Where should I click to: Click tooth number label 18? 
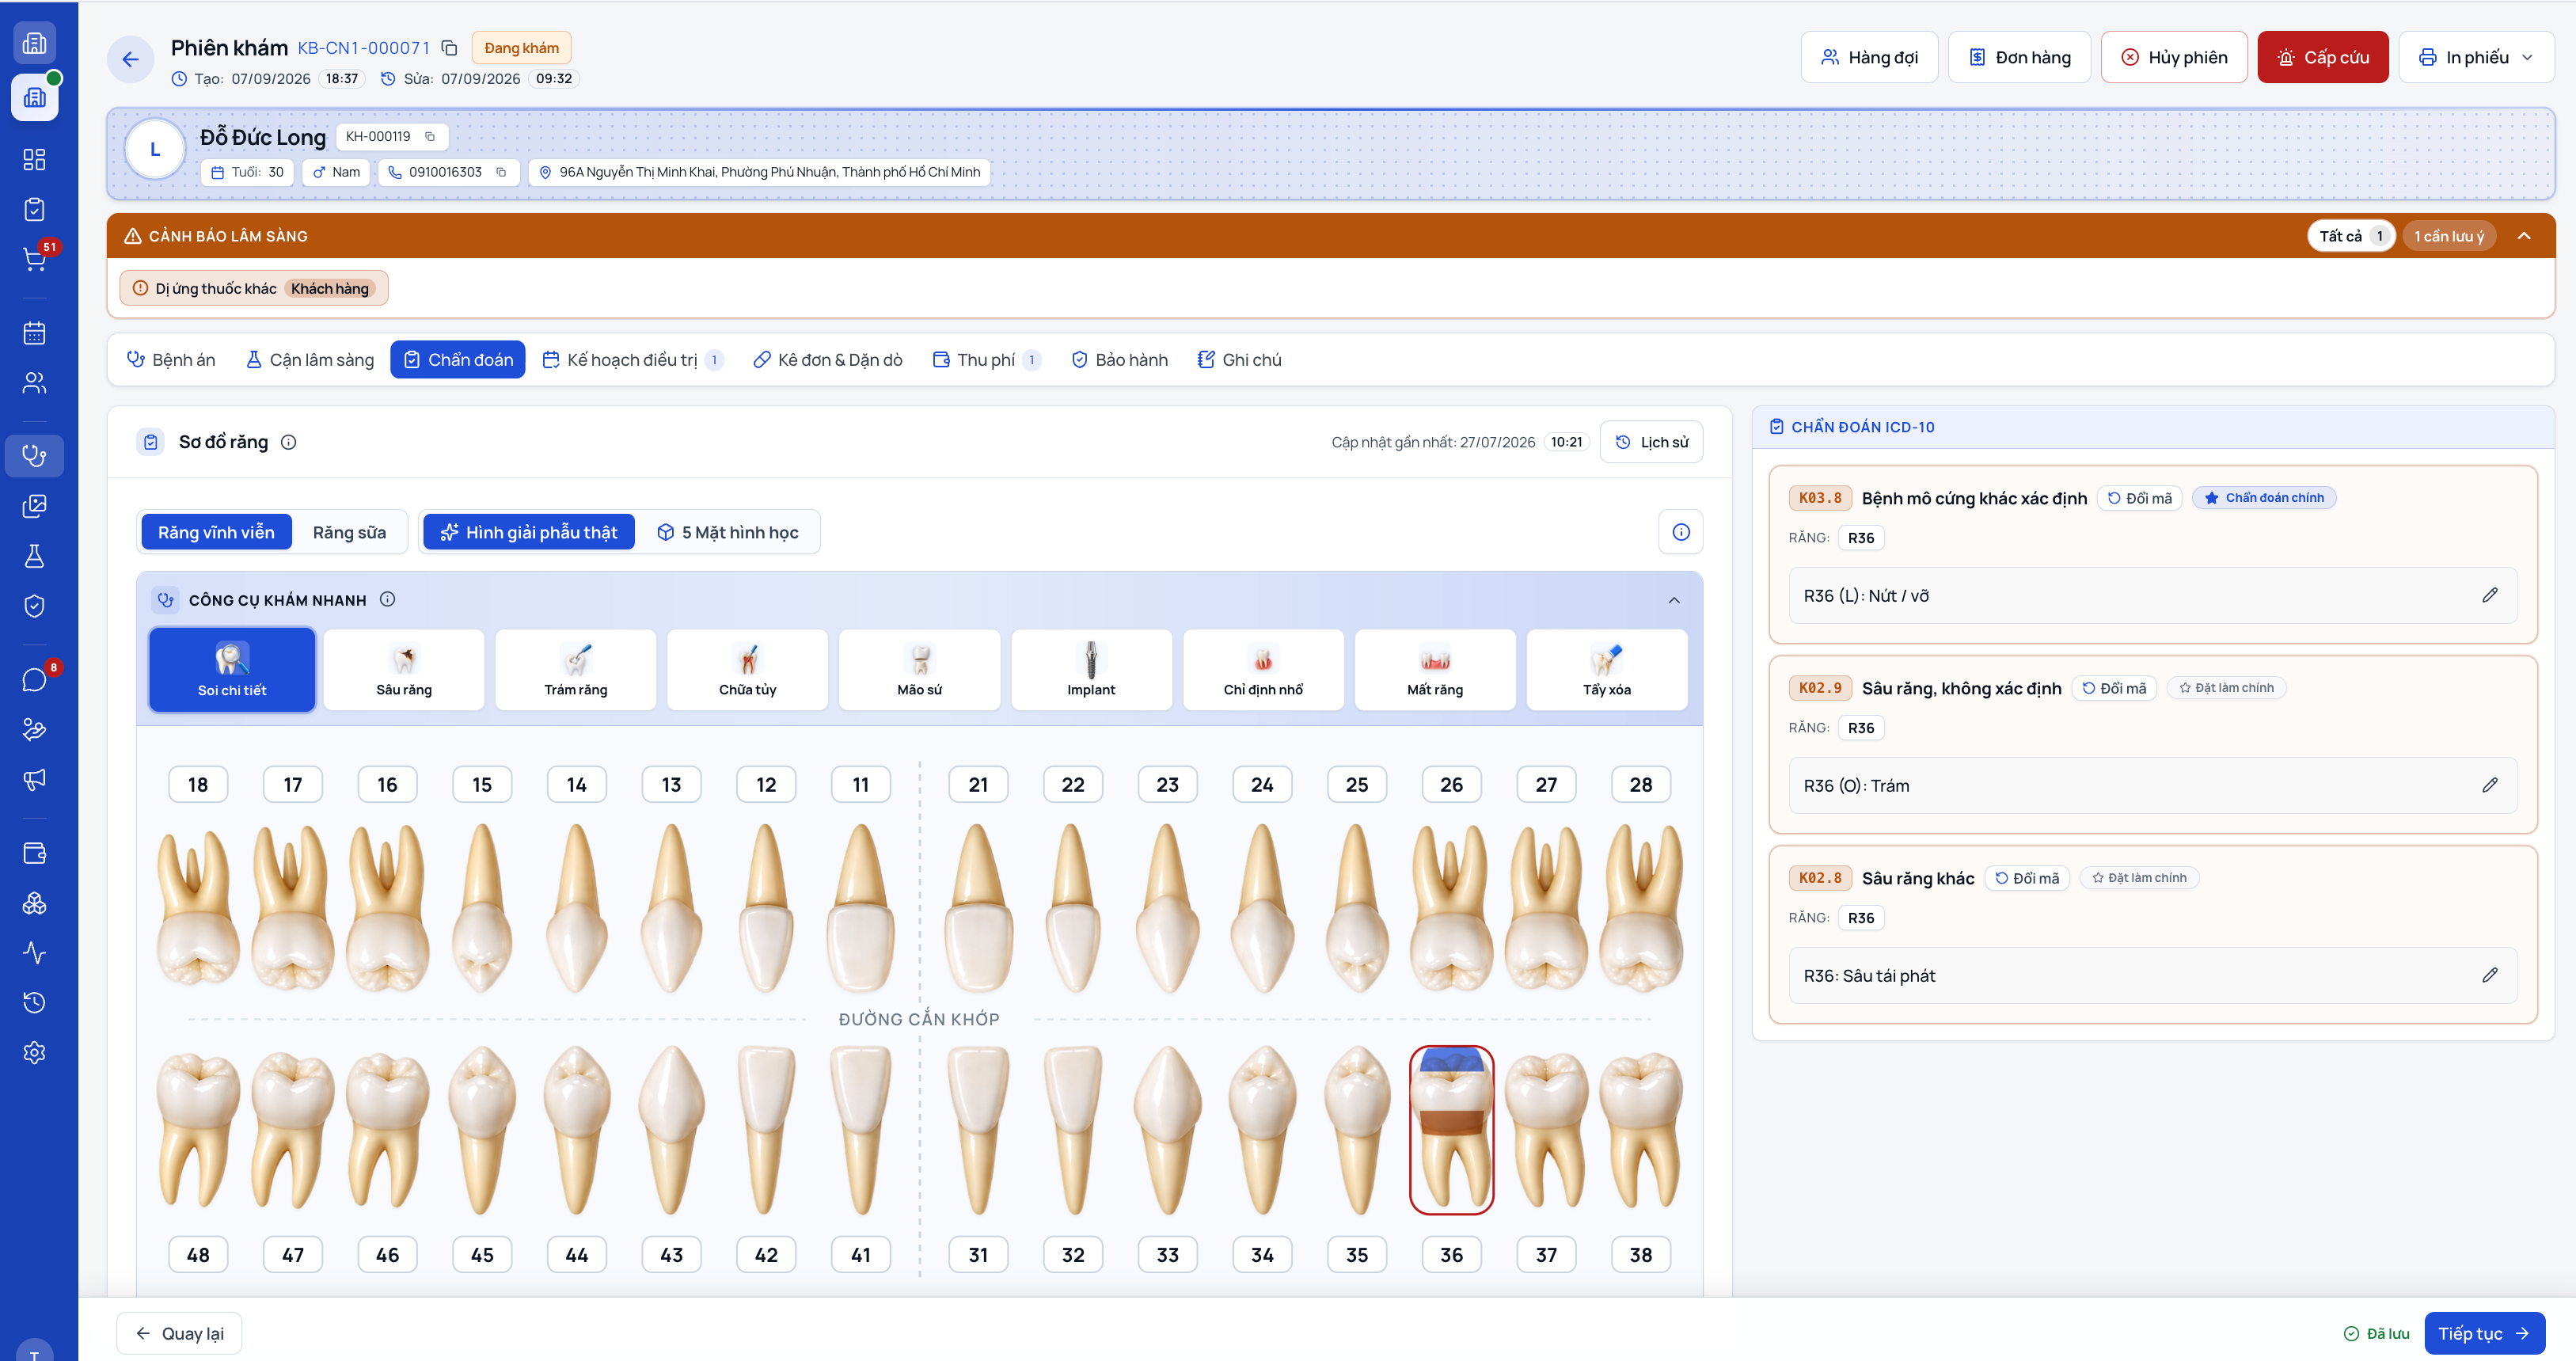tap(198, 785)
